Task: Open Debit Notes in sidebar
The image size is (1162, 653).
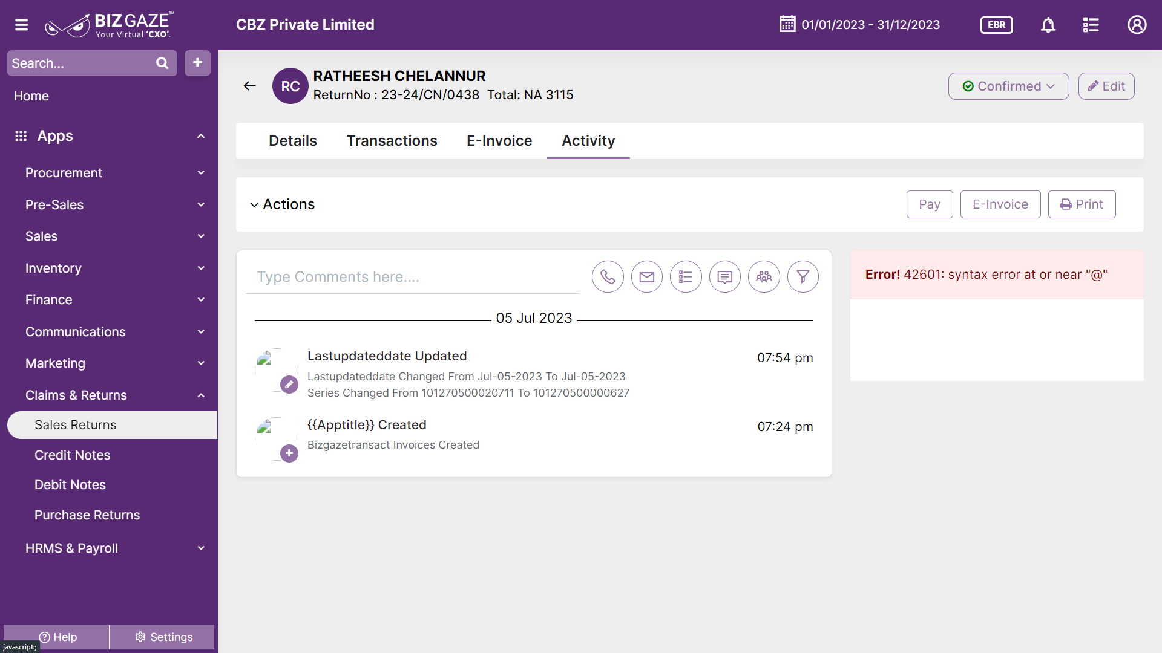Action: (x=70, y=485)
